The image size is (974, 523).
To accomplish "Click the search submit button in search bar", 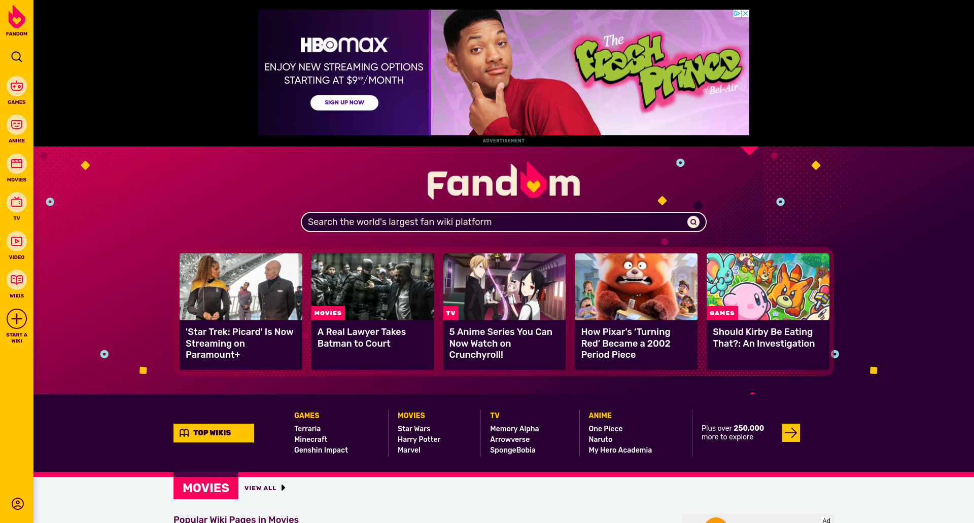I will 693,222.
